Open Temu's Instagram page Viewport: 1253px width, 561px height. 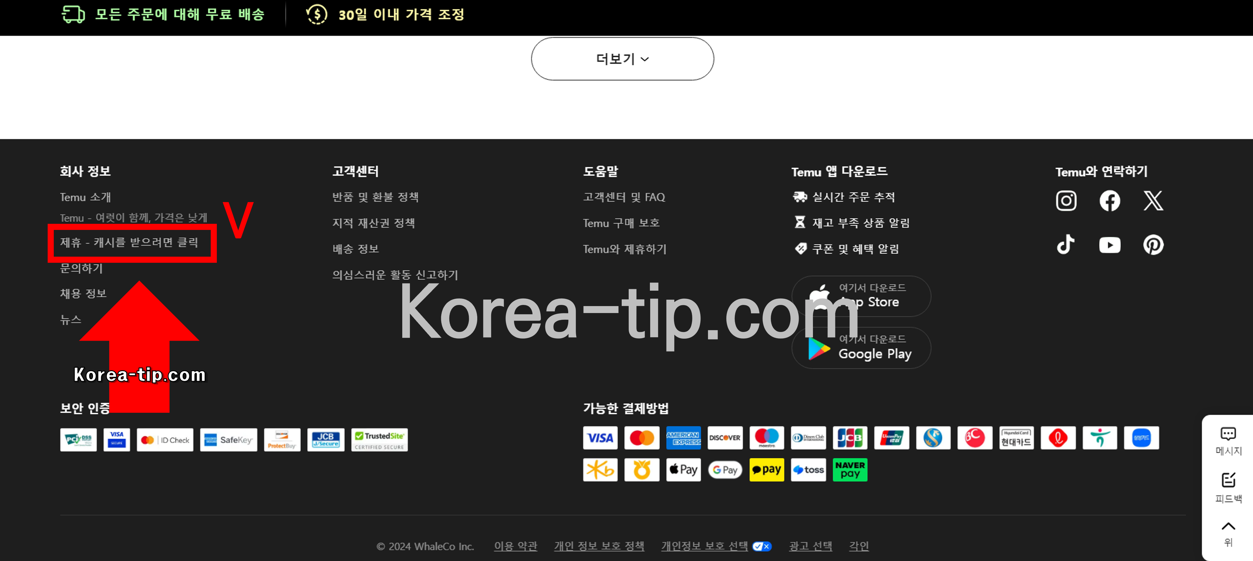click(1066, 201)
